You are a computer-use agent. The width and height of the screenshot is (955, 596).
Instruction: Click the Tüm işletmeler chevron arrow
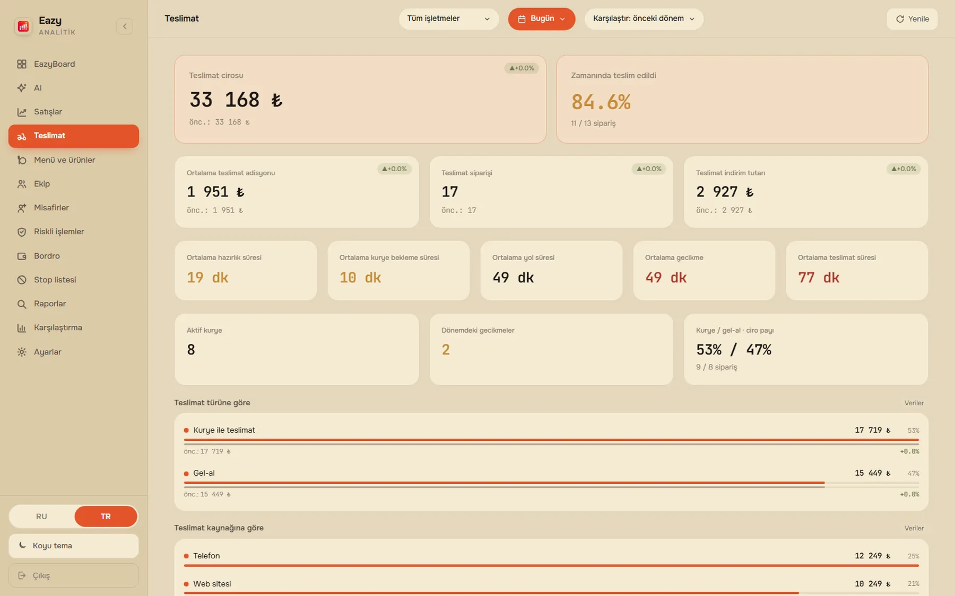[487, 19]
